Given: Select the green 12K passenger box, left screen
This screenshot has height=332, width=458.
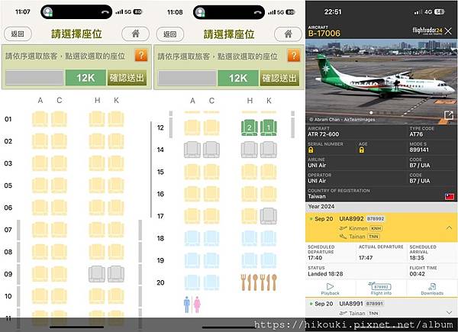Looking at the screenshot, I should coord(85,78).
